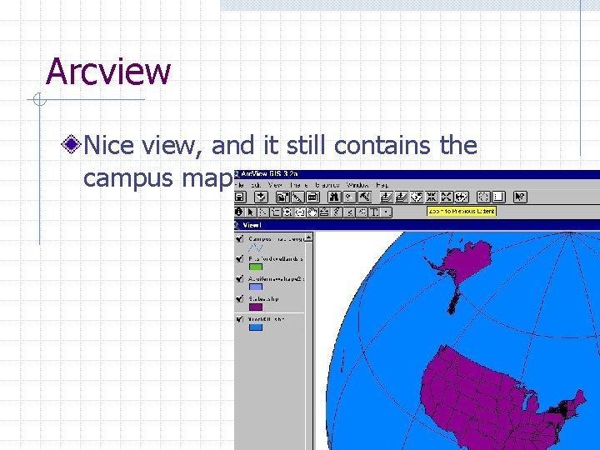Select the Hot Link lightning tool
Viewport: 600px width, 450px height.
337,212
